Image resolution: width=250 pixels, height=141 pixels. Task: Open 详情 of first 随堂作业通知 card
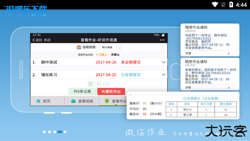tap(188, 53)
